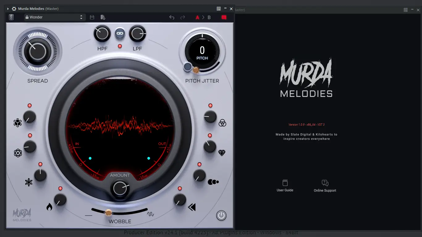Toggle the red LED below the link button
Viewport: 422px width, 237px height.
(x=120, y=46)
